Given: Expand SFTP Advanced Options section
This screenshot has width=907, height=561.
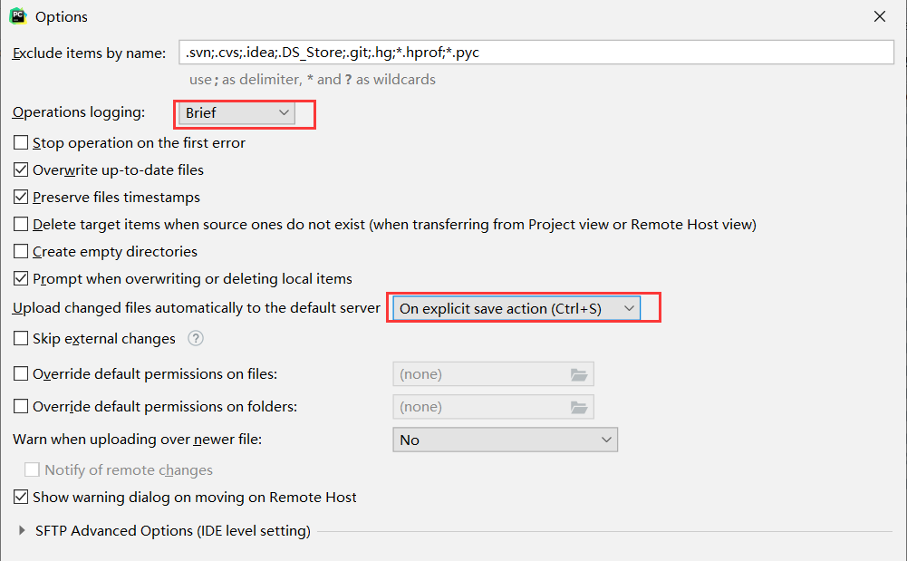Looking at the screenshot, I should 23,531.
